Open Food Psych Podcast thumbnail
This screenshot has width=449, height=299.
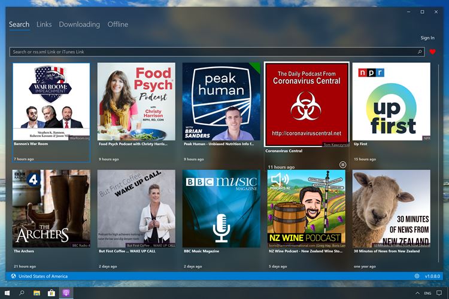[x=136, y=102]
